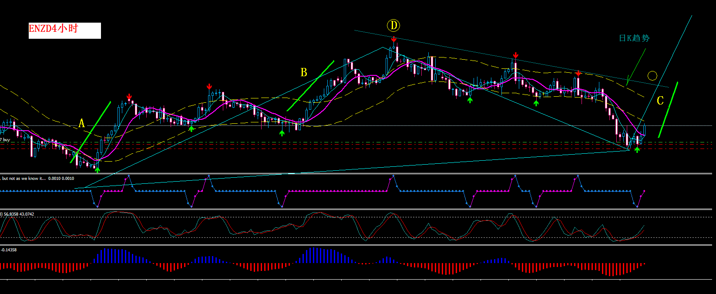Select the green trend line beside label B
The width and height of the screenshot is (716, 294).
[310, 85]
